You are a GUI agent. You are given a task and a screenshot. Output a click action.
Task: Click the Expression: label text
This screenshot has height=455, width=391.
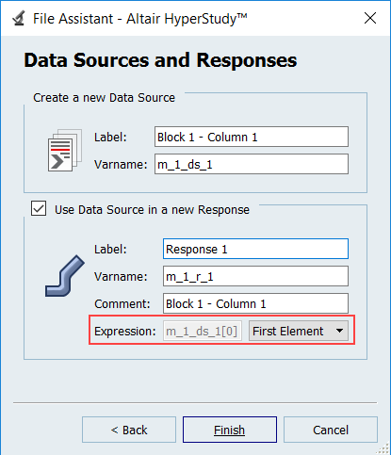125,331
